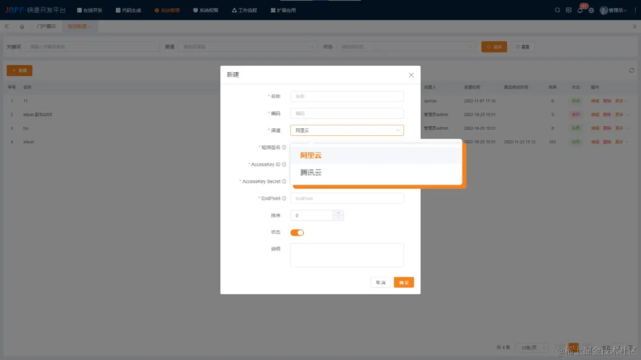The height and width of the screenshot is (360, 641).
Task: Close the 短信配置 tab via its x
Action: click(x=90, y=26)
